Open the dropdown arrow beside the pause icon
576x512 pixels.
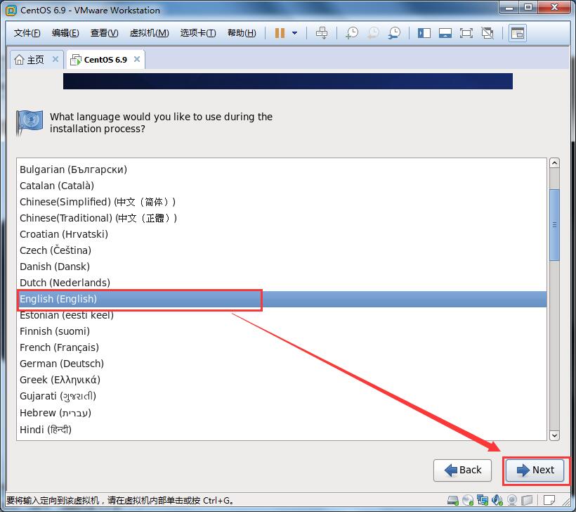294,33
